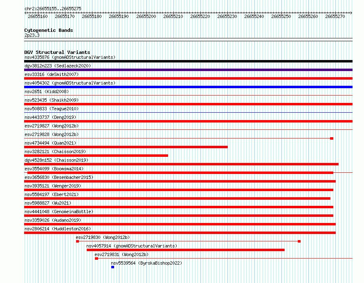Select the blue nsv4054302 variant bar
This screenshot has height=283, width=364.
(188, 87)
